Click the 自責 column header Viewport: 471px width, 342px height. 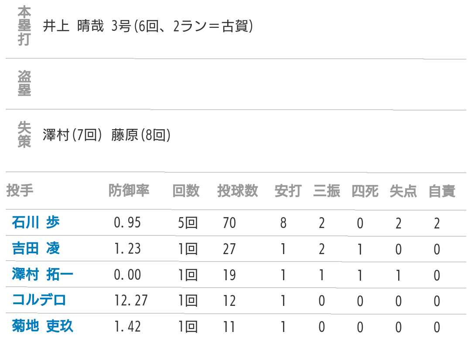[442, 191]
